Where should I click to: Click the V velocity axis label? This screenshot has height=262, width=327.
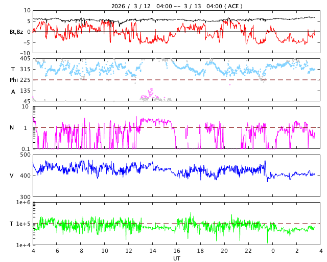pyautogui.click(x=12, y=176)
